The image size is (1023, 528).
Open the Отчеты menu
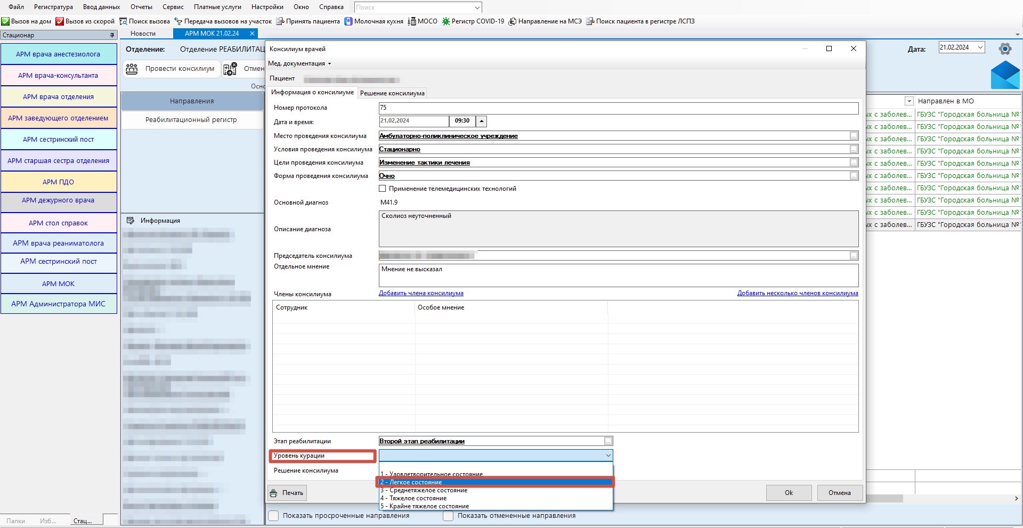(x=141, y=7)
